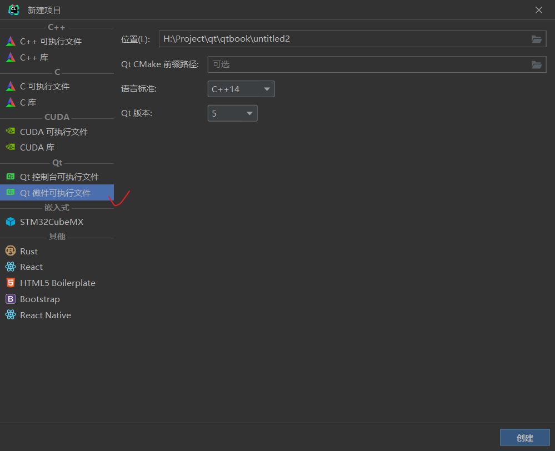Click the CUDA 库 Nvidia icon
The height and width of the screenshot is (451, 555).
[x=11, y=147]
